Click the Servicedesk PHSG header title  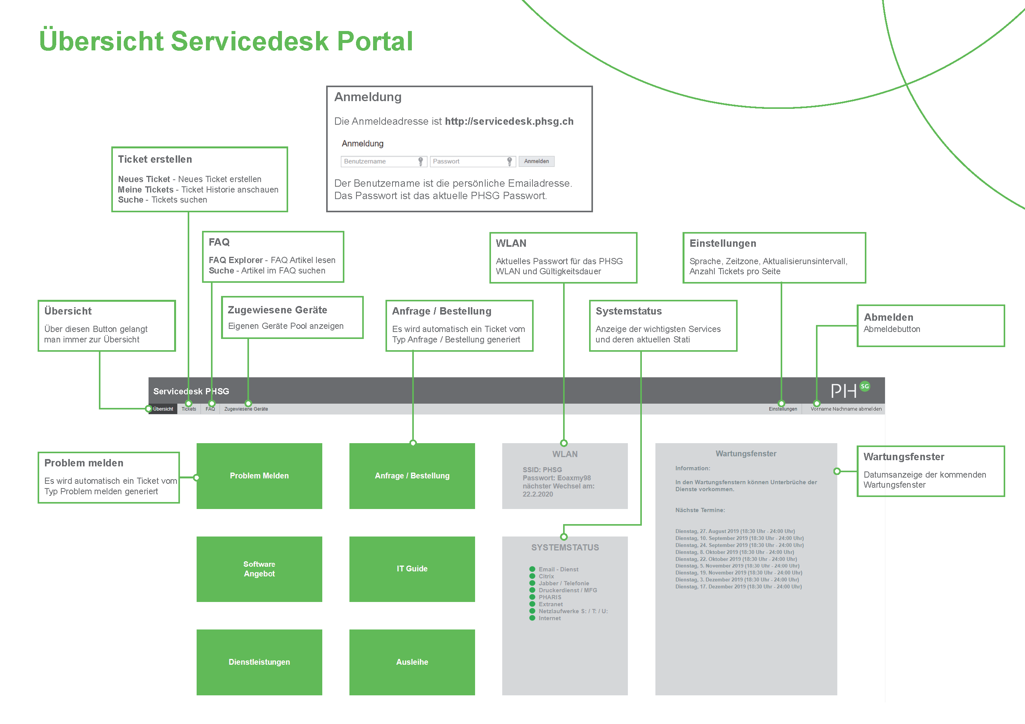pos(191,391)
